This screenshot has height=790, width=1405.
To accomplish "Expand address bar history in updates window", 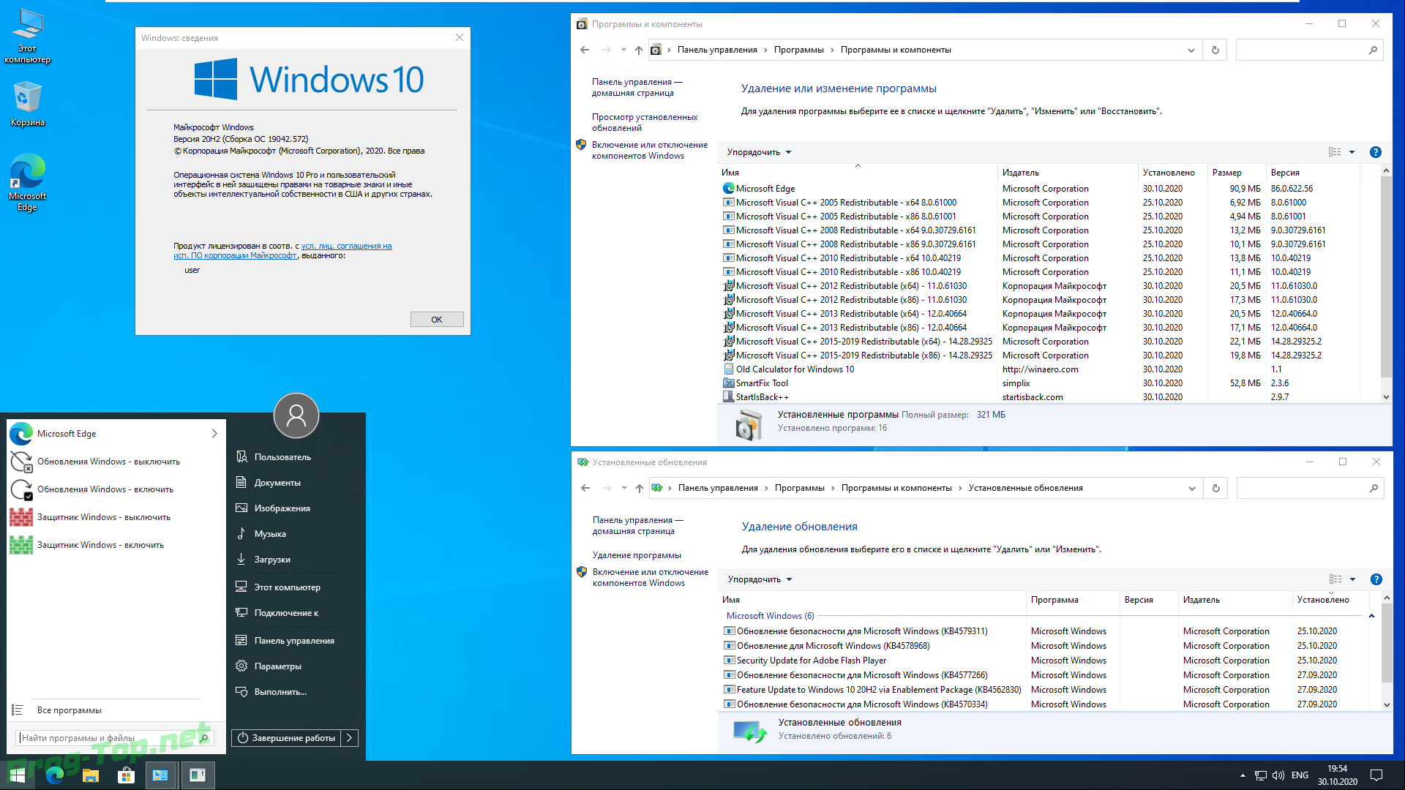I will [x=1192, y=488].
